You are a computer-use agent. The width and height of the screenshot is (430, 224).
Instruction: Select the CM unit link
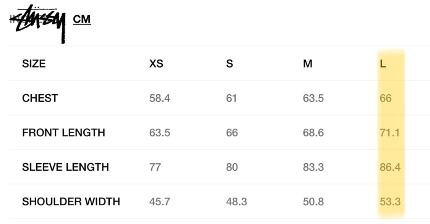click(82, 19)
